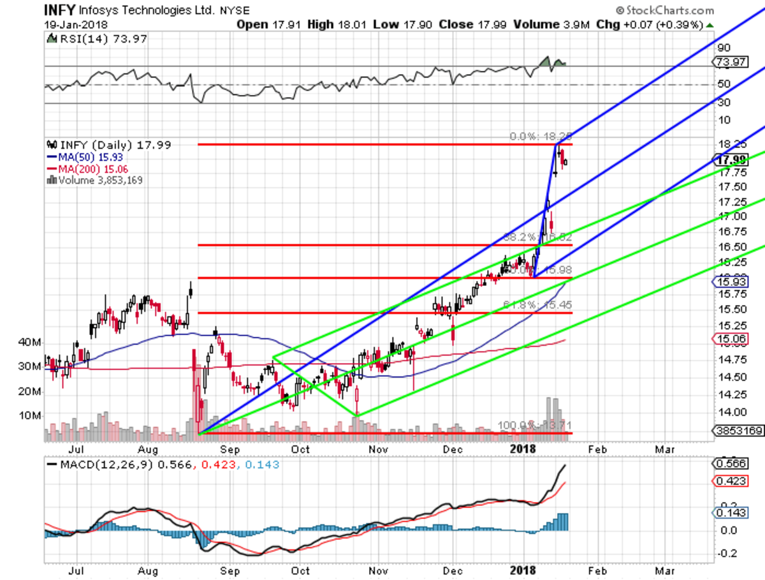Click the 50.0%: 15.98 Fibonacci label
The height and width of the screenshot is (580, 765).
click(539, 270)
